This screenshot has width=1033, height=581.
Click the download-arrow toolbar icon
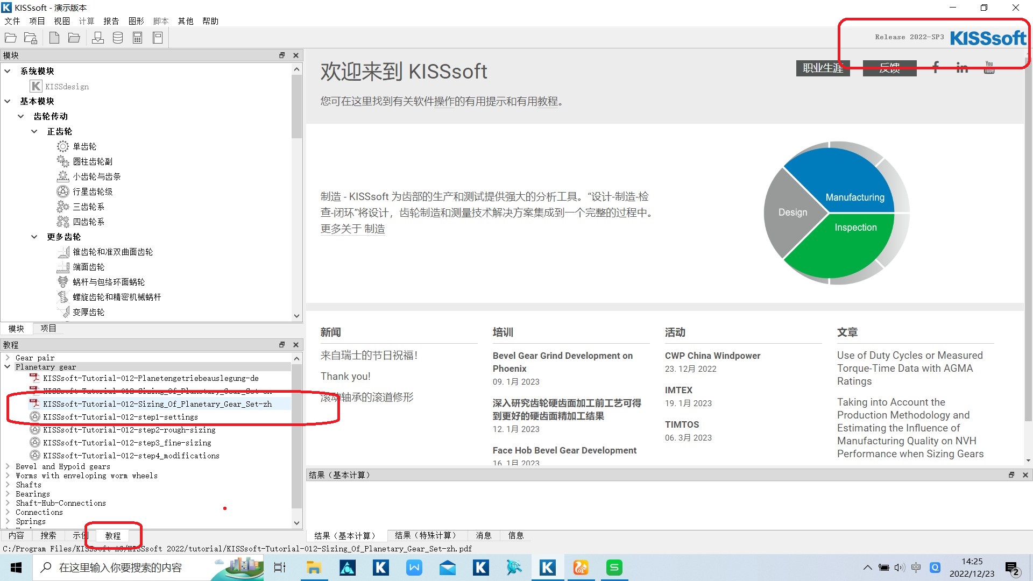pyautogui.click(x=98, y=38)
